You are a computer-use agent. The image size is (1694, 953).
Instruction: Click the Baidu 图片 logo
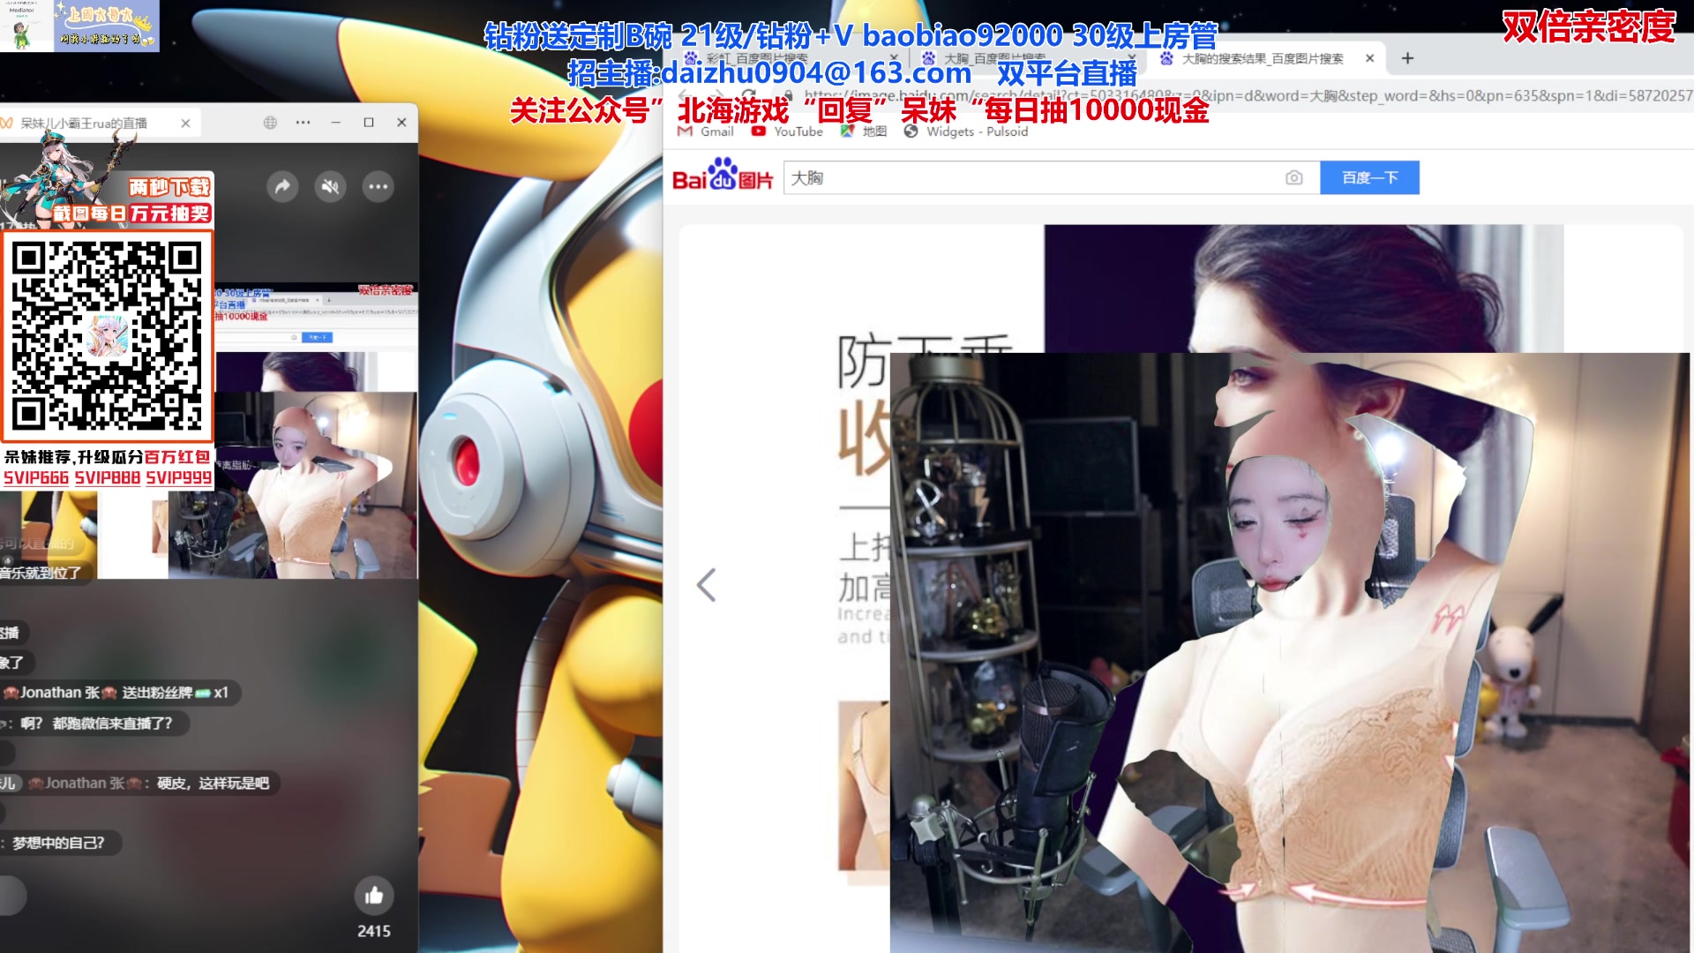pyautogui.click(x=722, y=175)
